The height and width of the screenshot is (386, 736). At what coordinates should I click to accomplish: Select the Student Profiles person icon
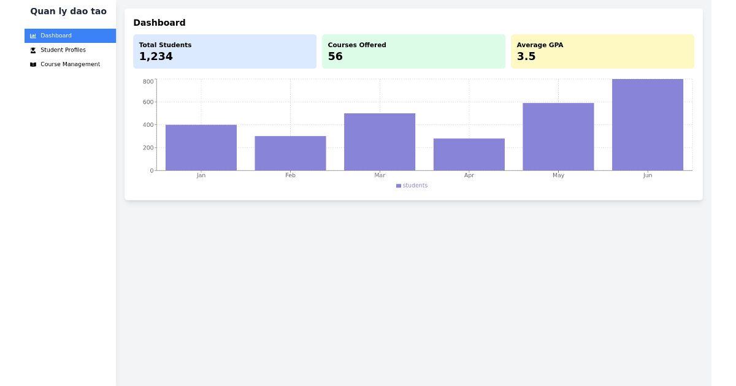tap(33, 50)
